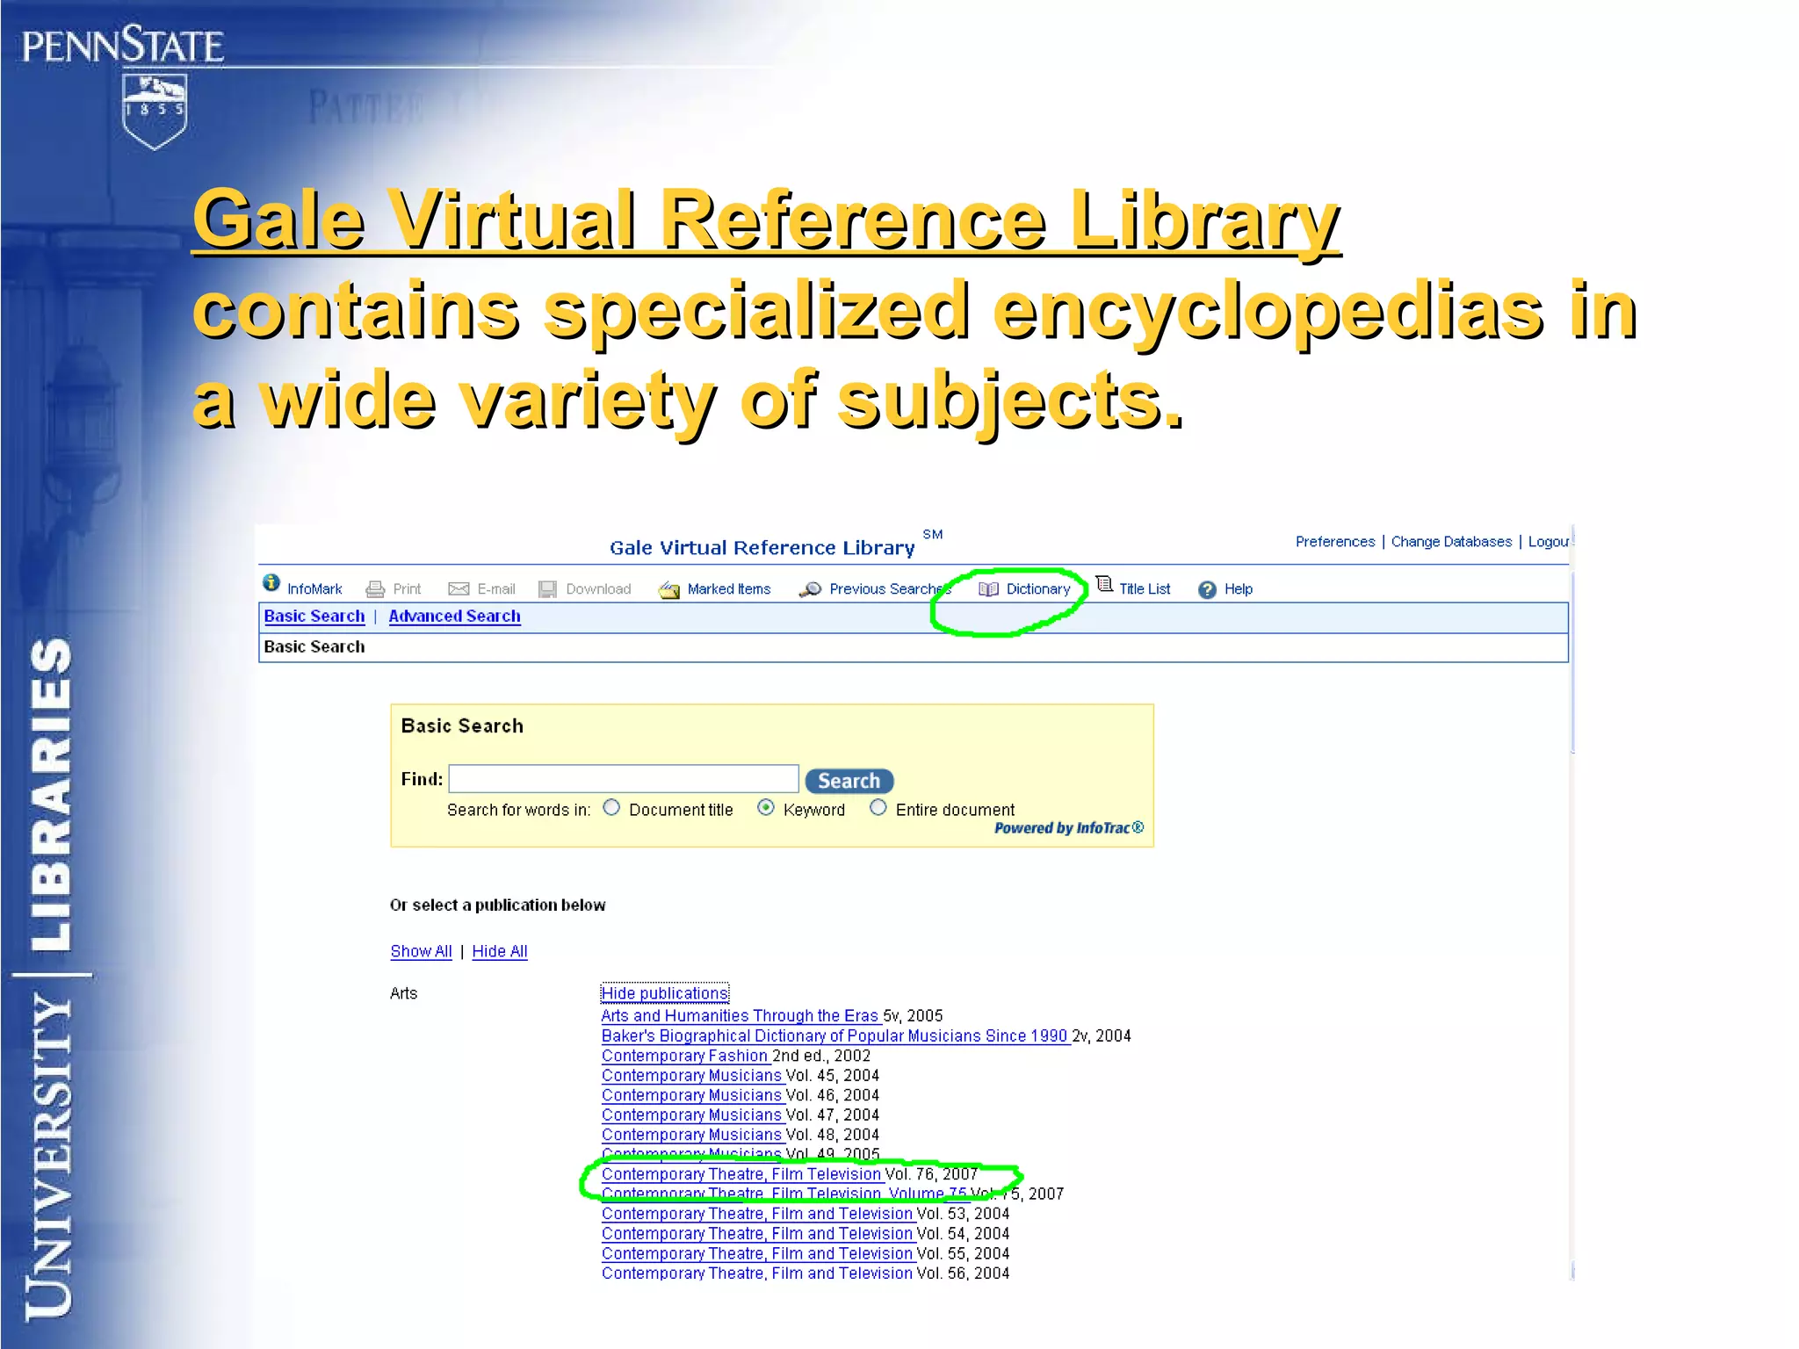Open Arts and Humanities Through the Eras
Image resolution: width=1799 pixels, height=1349 pixels.
pos(741,1016)
